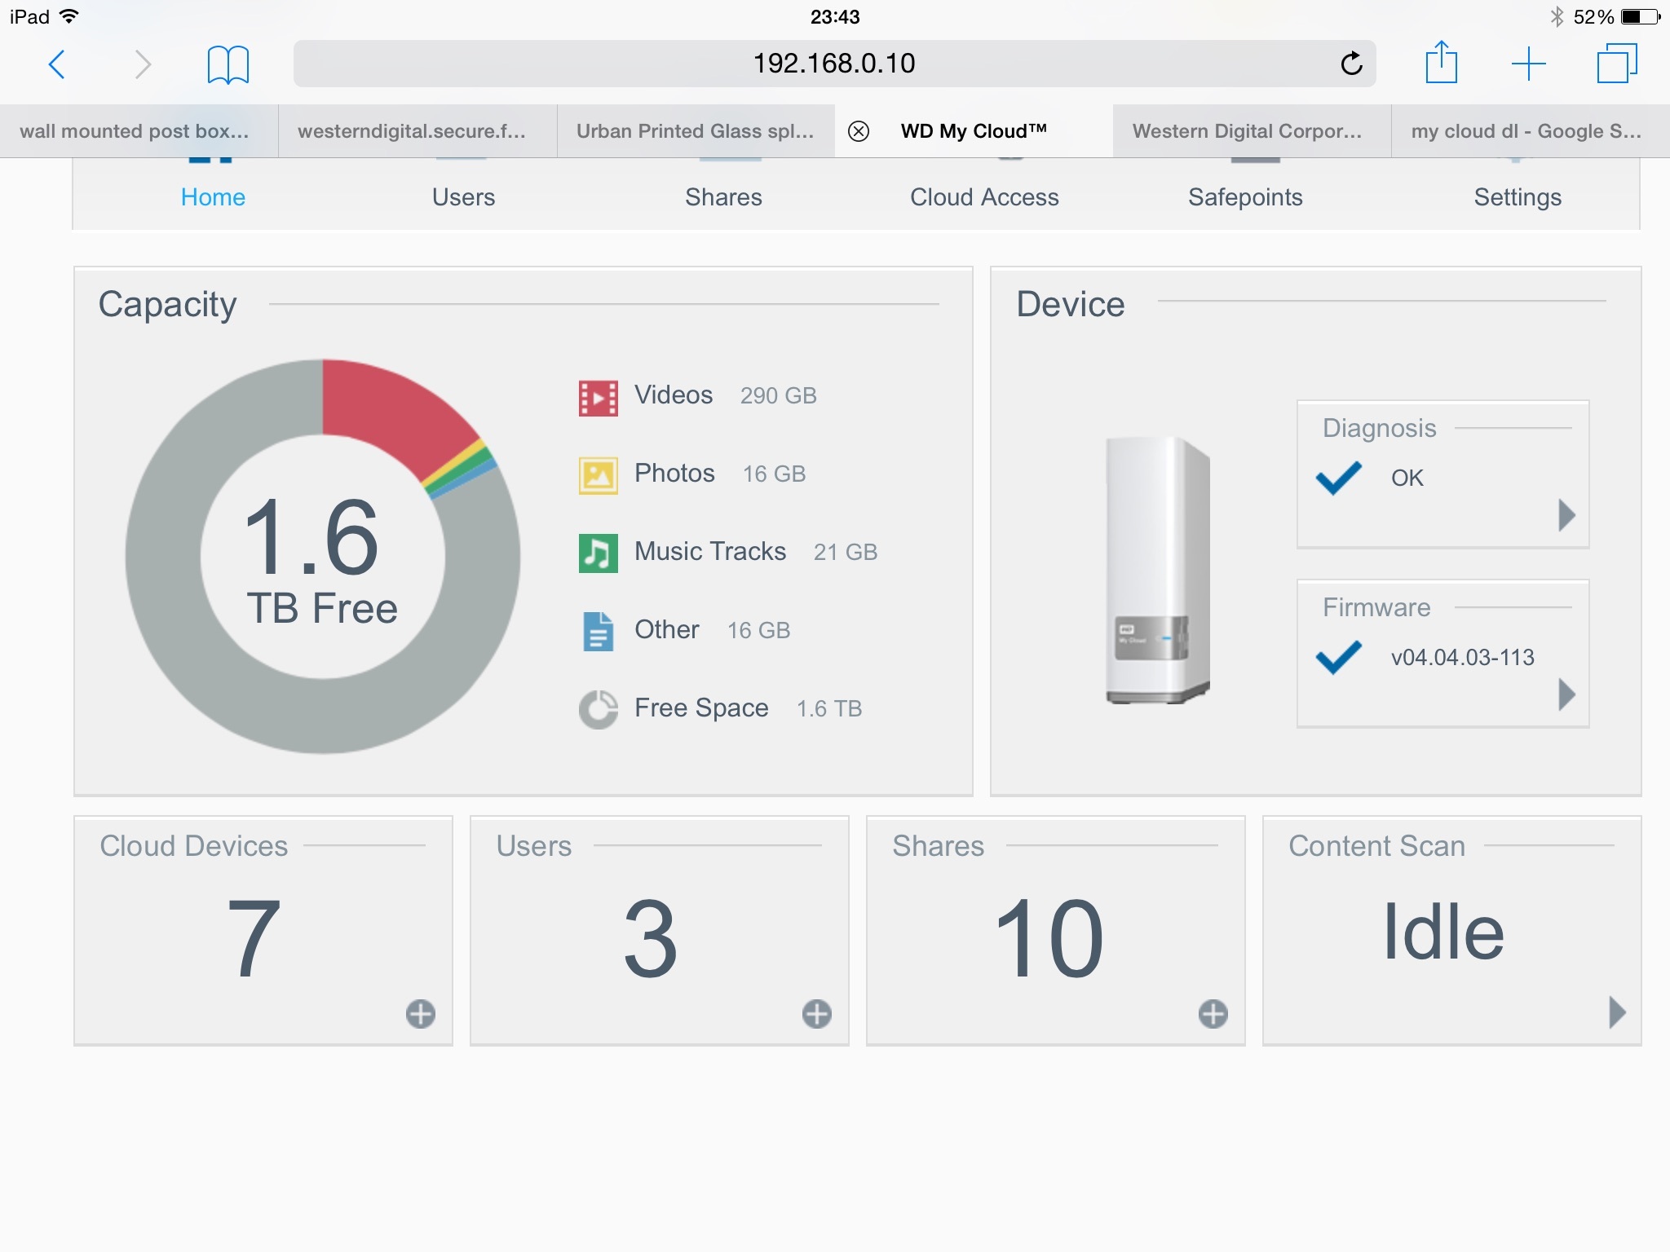Tap the Safari share icon

[1441, 63]
